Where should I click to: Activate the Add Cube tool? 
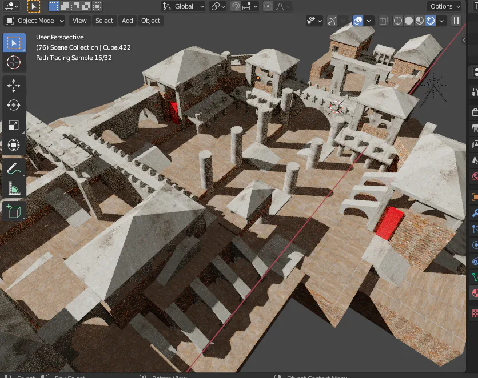tap(14, 211)
